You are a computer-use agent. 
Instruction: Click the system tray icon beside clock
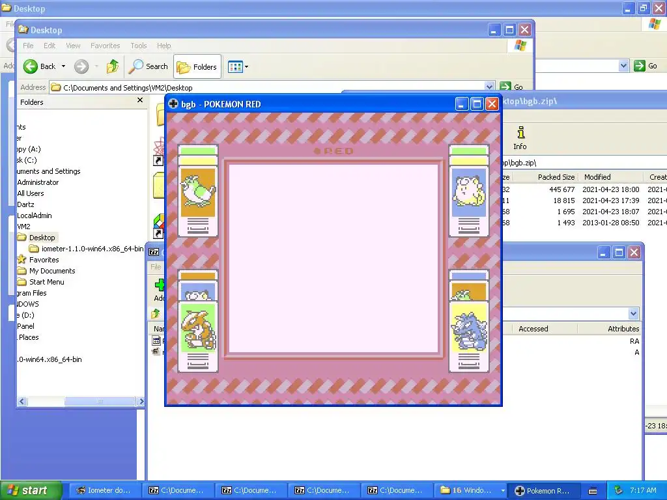click(x=619, y=490)
